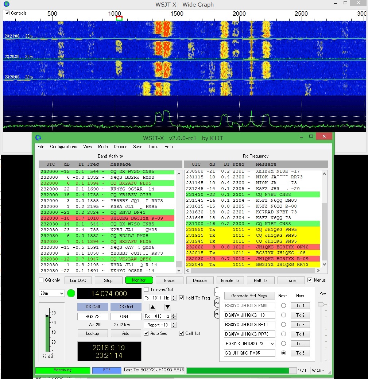The image size is (368, 379).
Task: Click the WSJT-X globe icon in title bar
Action: click(x=38, y=138)
